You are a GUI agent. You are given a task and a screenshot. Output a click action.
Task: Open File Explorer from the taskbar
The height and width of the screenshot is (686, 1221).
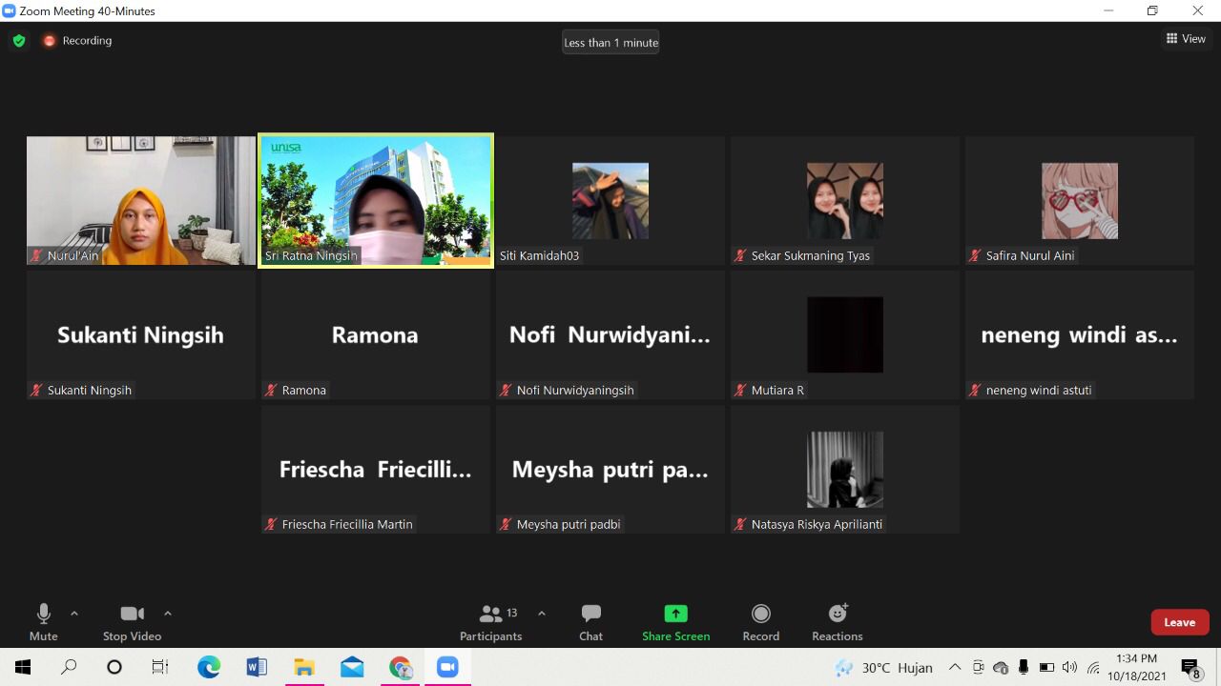[x=304, y=668]
